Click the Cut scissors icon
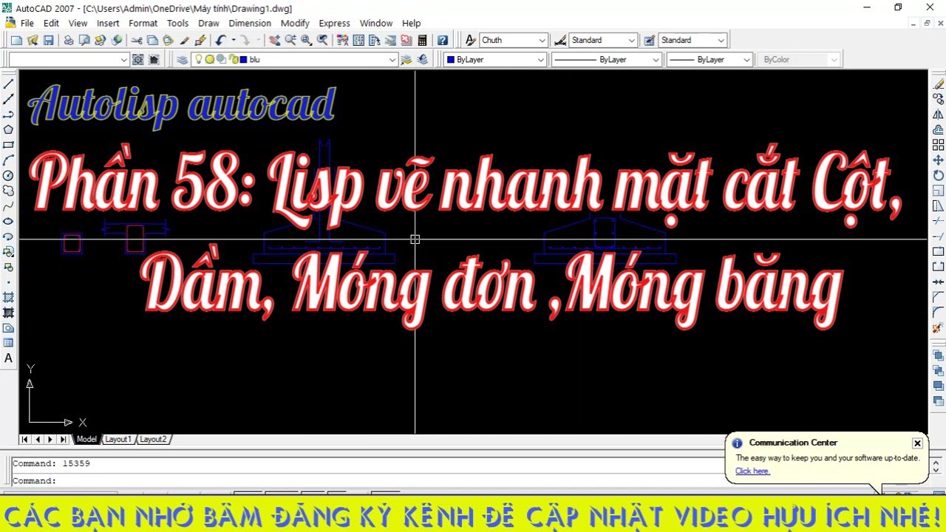 click(x=137, y=41)
